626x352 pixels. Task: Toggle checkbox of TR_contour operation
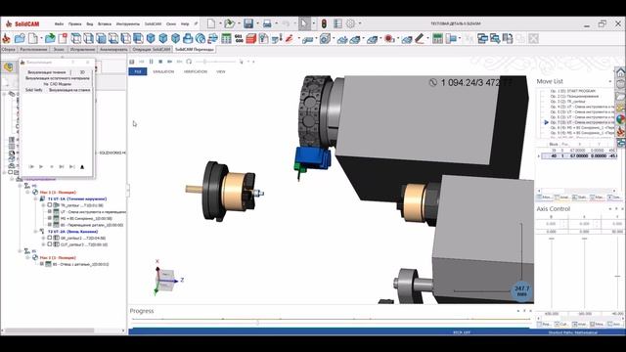[50, 205]
